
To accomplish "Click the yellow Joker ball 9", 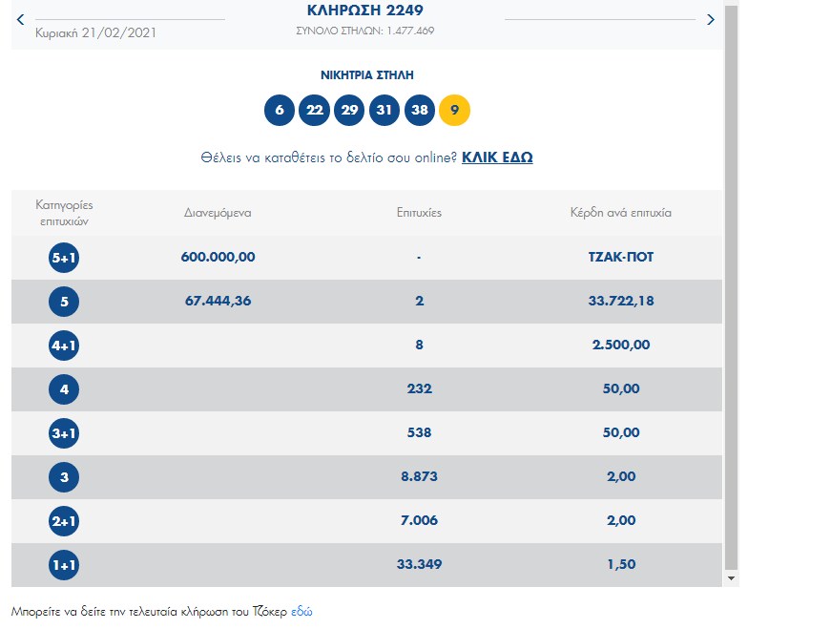I will (454, 110).
